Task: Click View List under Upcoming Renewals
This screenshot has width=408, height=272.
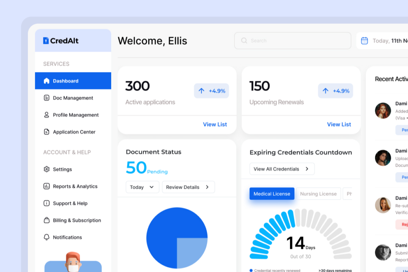Action: 339,124
